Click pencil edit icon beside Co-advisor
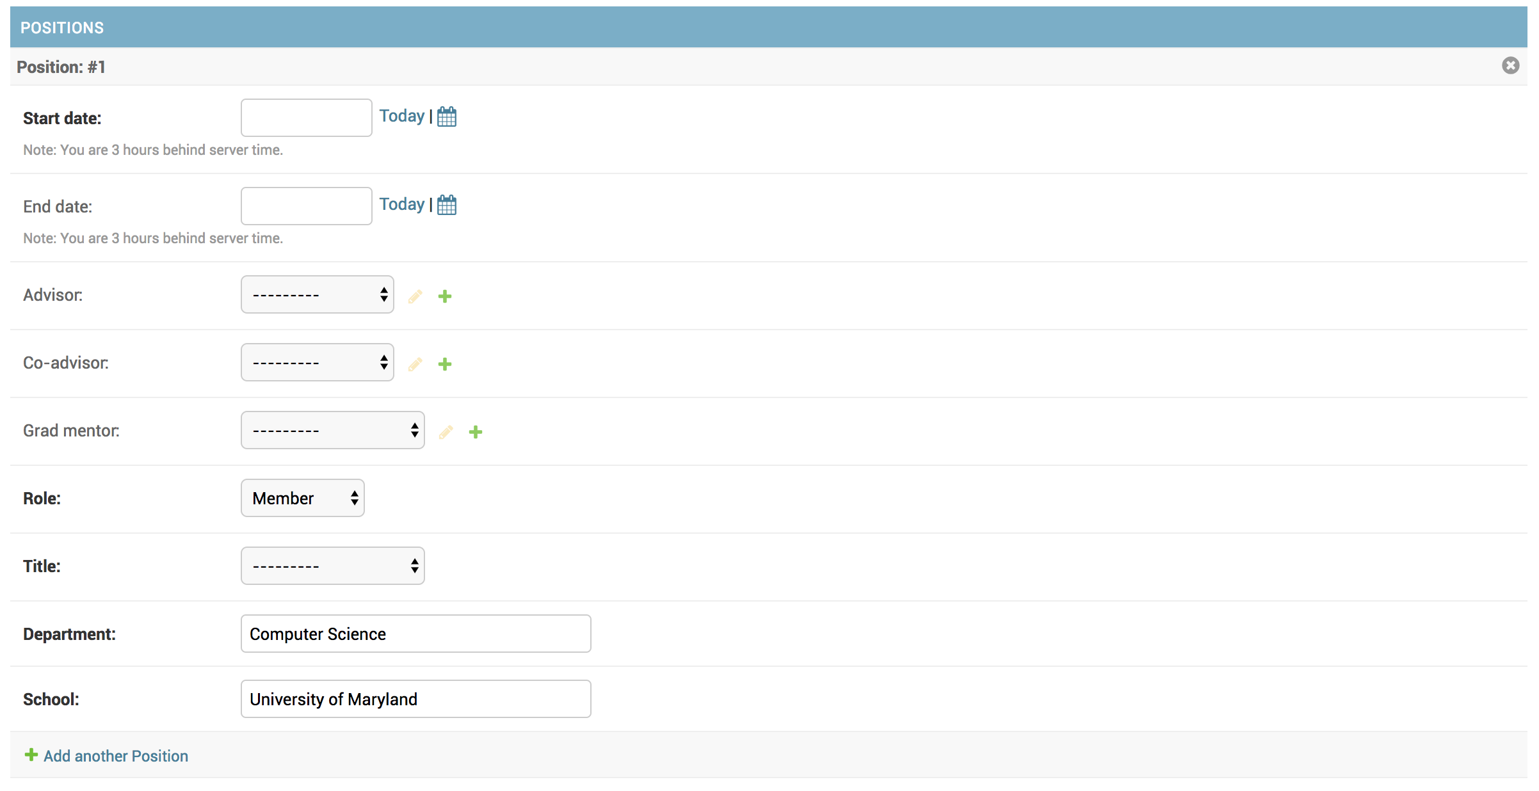This screenshot has width=1539, height=791. 415,364
